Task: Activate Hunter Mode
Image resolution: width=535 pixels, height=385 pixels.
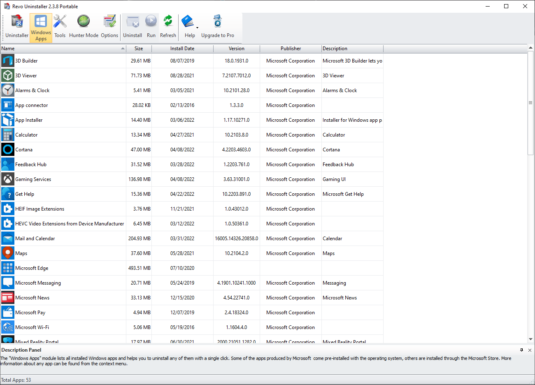Action: [x=84, y=27]
